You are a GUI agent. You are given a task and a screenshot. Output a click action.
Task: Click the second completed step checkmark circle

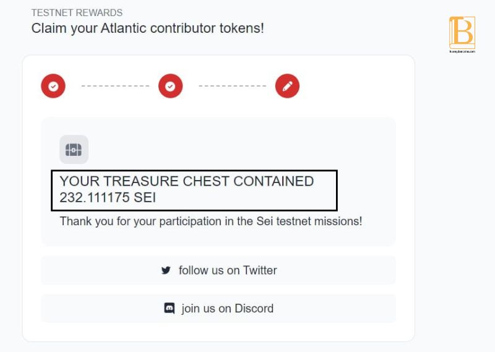[171, 86]
